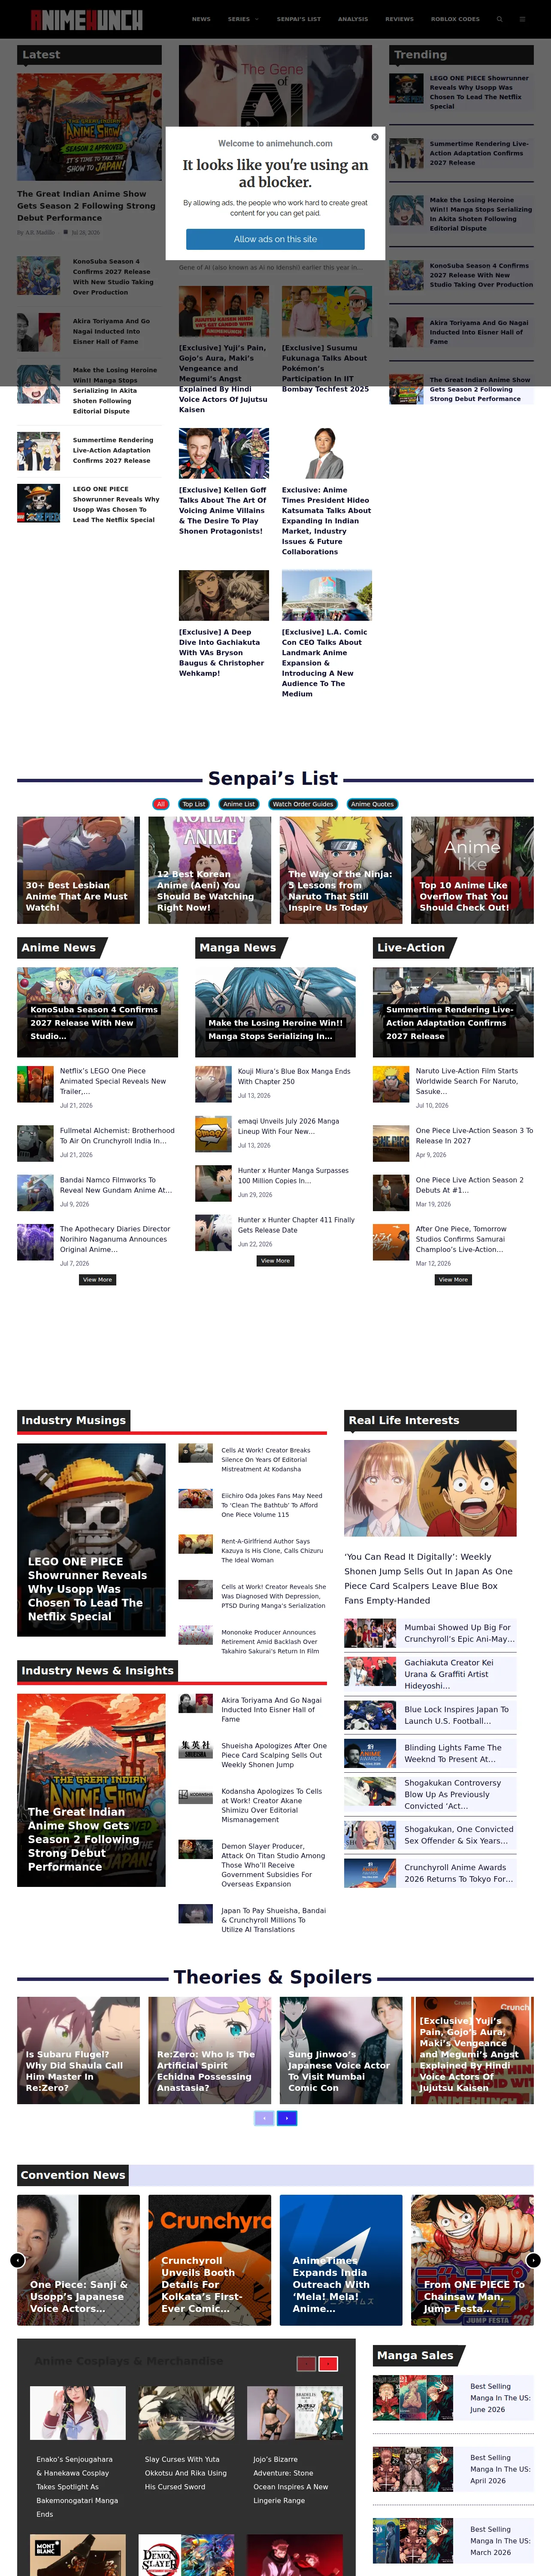
Task: Go to previous Theories & Spoilers page
Action: tap(264, 2118)
